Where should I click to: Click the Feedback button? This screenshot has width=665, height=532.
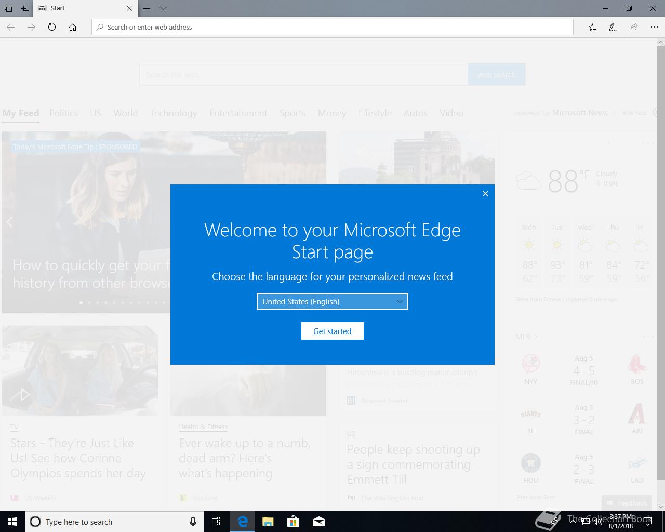click(627, 503)
